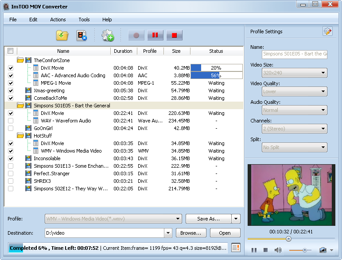Uncheck the Inconsolable checkbox
The width and height of the screenshot is (342, 260).
click(11, 158)
